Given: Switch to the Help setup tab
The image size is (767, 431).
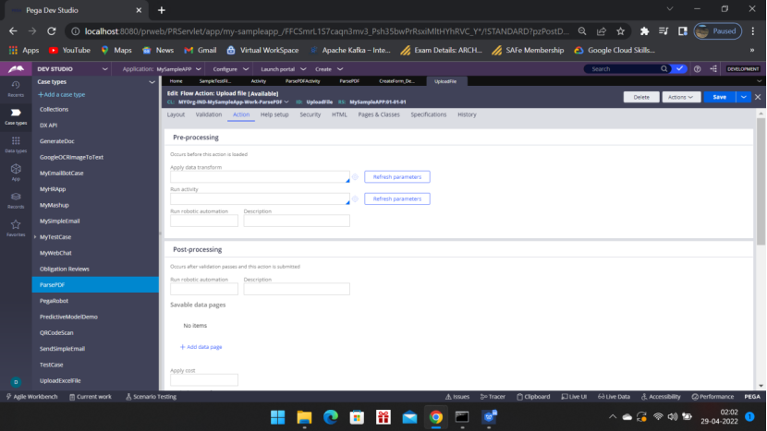Looking at the screenshot, I should [x=274, y=114].
